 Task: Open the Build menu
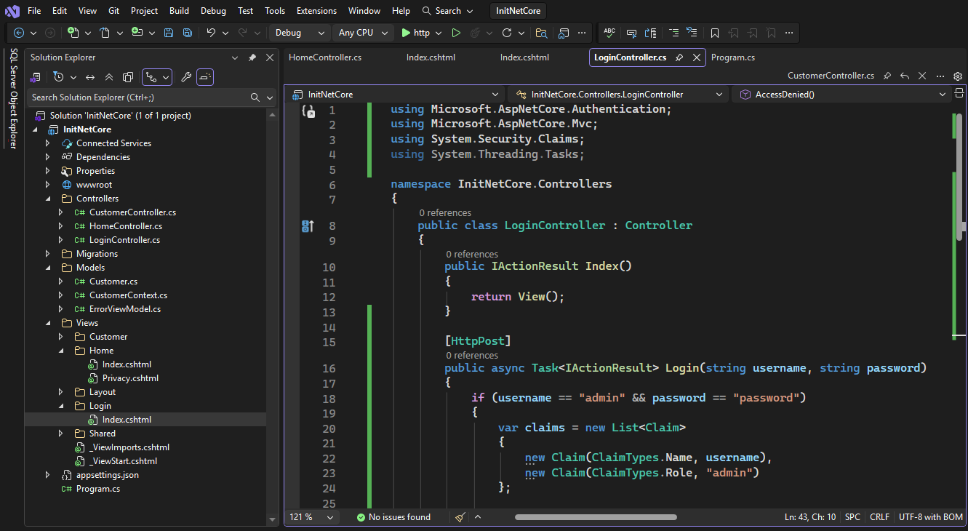[179, 11]
